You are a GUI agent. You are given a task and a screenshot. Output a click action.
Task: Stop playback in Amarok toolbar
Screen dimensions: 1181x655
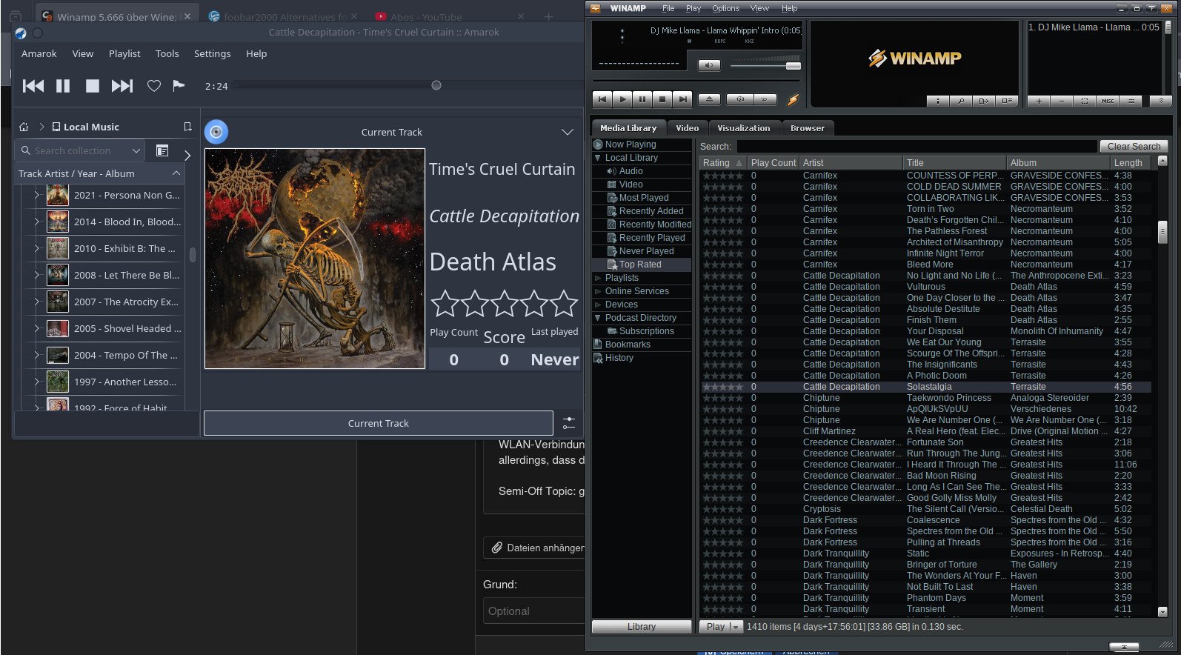(x=93, y=86)
